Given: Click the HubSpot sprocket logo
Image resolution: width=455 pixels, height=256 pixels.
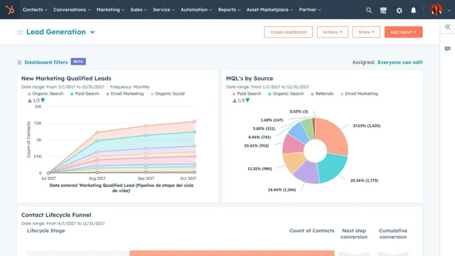Looking at the screenshot, I should click(9, 10).
